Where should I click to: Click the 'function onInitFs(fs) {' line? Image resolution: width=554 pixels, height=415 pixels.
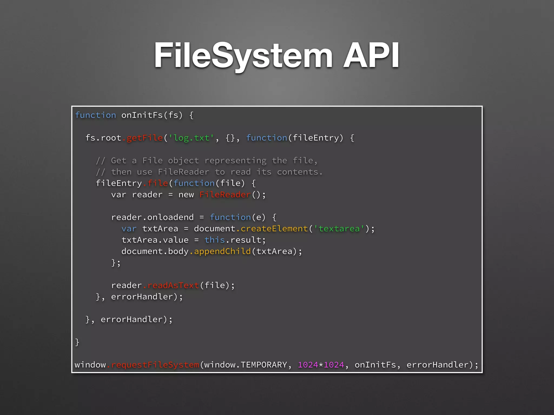(x=134, y=115)
